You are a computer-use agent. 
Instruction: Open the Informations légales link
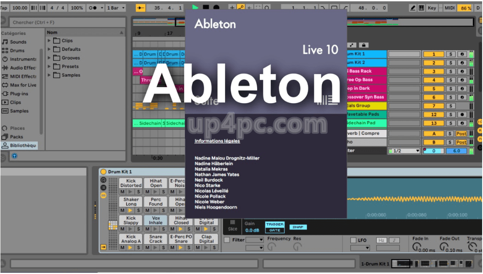pyautogui.click(x=217, y=141)
